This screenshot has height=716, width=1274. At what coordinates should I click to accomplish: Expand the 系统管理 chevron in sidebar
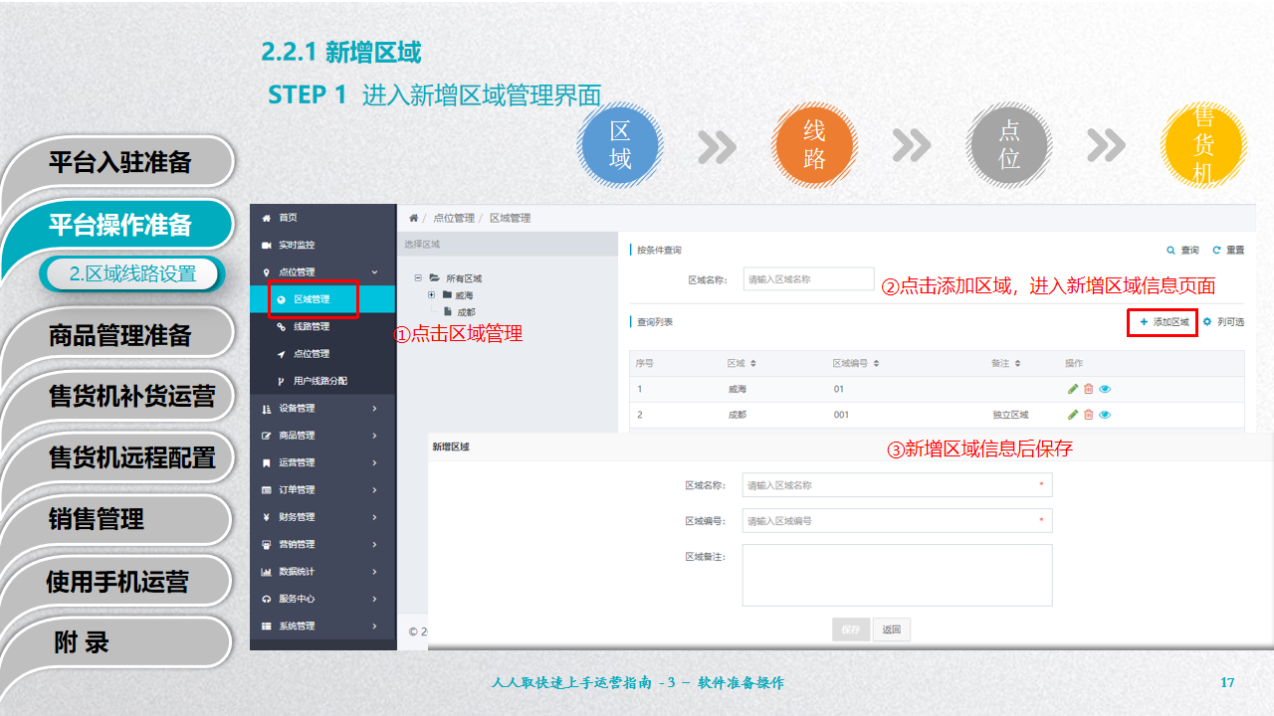pos(374,626)
